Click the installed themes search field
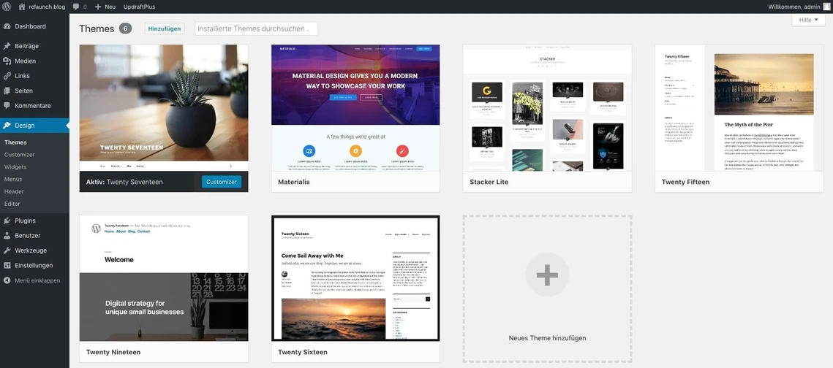Viewport: 833px width, 368px height. click(256, 28)
